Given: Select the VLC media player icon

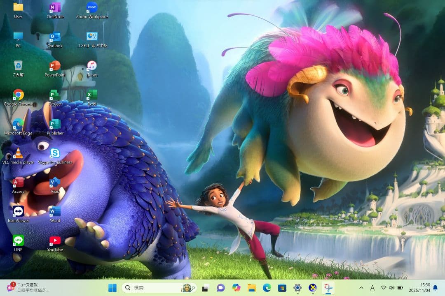Looking at the screenshot, I should (18, 154).
